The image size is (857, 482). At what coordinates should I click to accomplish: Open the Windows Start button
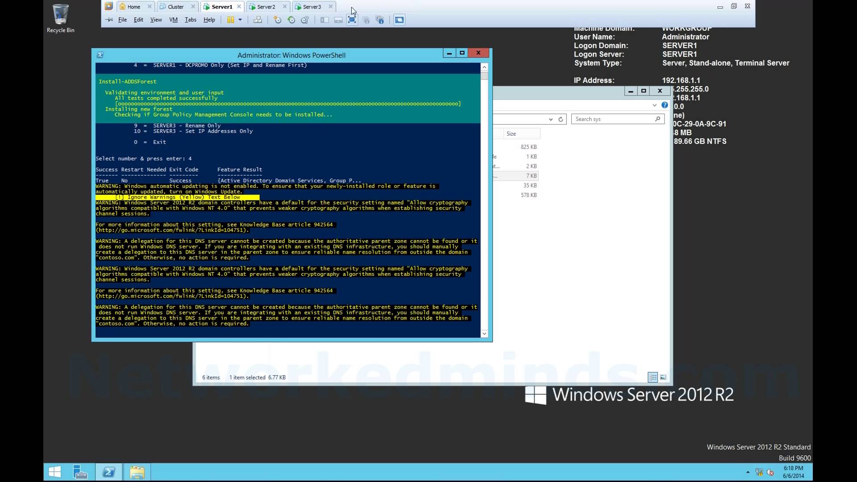coord(54,472)
